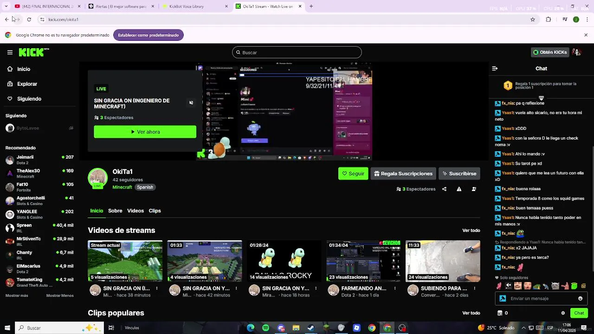594x334 pixels.
Task: Click the Minecraft category link
Action: [122, 187]
